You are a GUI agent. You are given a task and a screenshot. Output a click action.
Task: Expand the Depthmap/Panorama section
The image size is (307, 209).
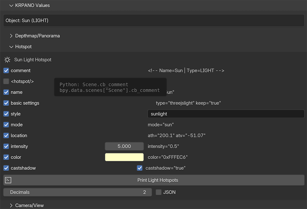point(11,36)
